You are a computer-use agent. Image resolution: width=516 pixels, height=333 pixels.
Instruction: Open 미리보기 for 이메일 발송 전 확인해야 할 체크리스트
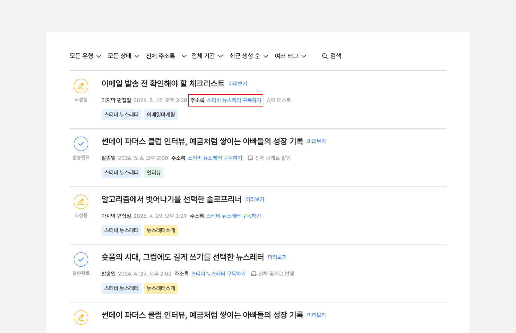click(238, 84)
